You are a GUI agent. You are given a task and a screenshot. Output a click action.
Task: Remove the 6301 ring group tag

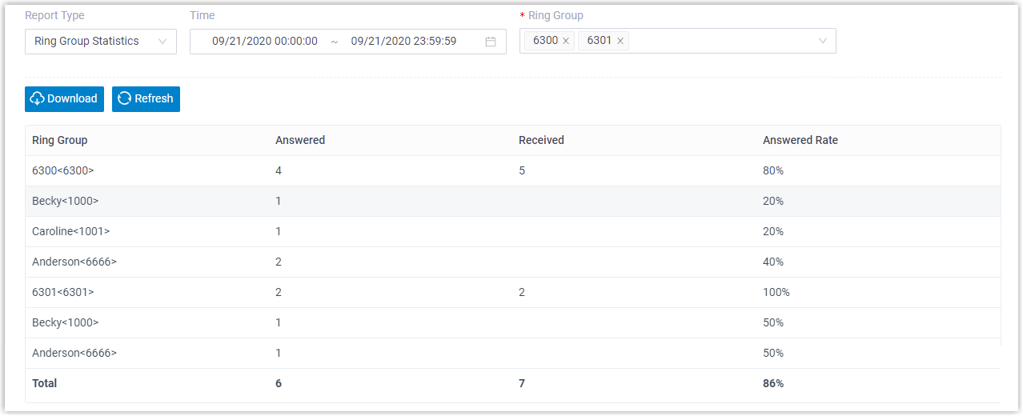[x=620, y=41]
